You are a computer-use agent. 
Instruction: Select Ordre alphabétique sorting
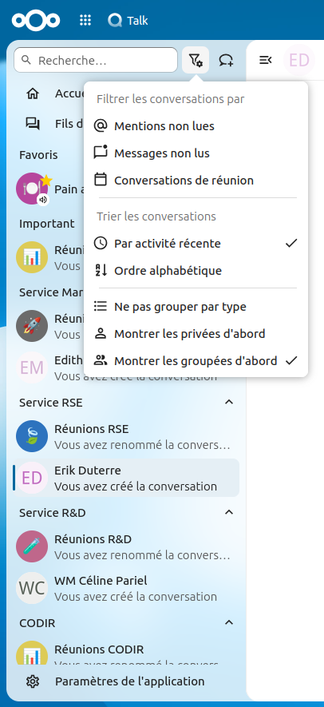[196, 270]
